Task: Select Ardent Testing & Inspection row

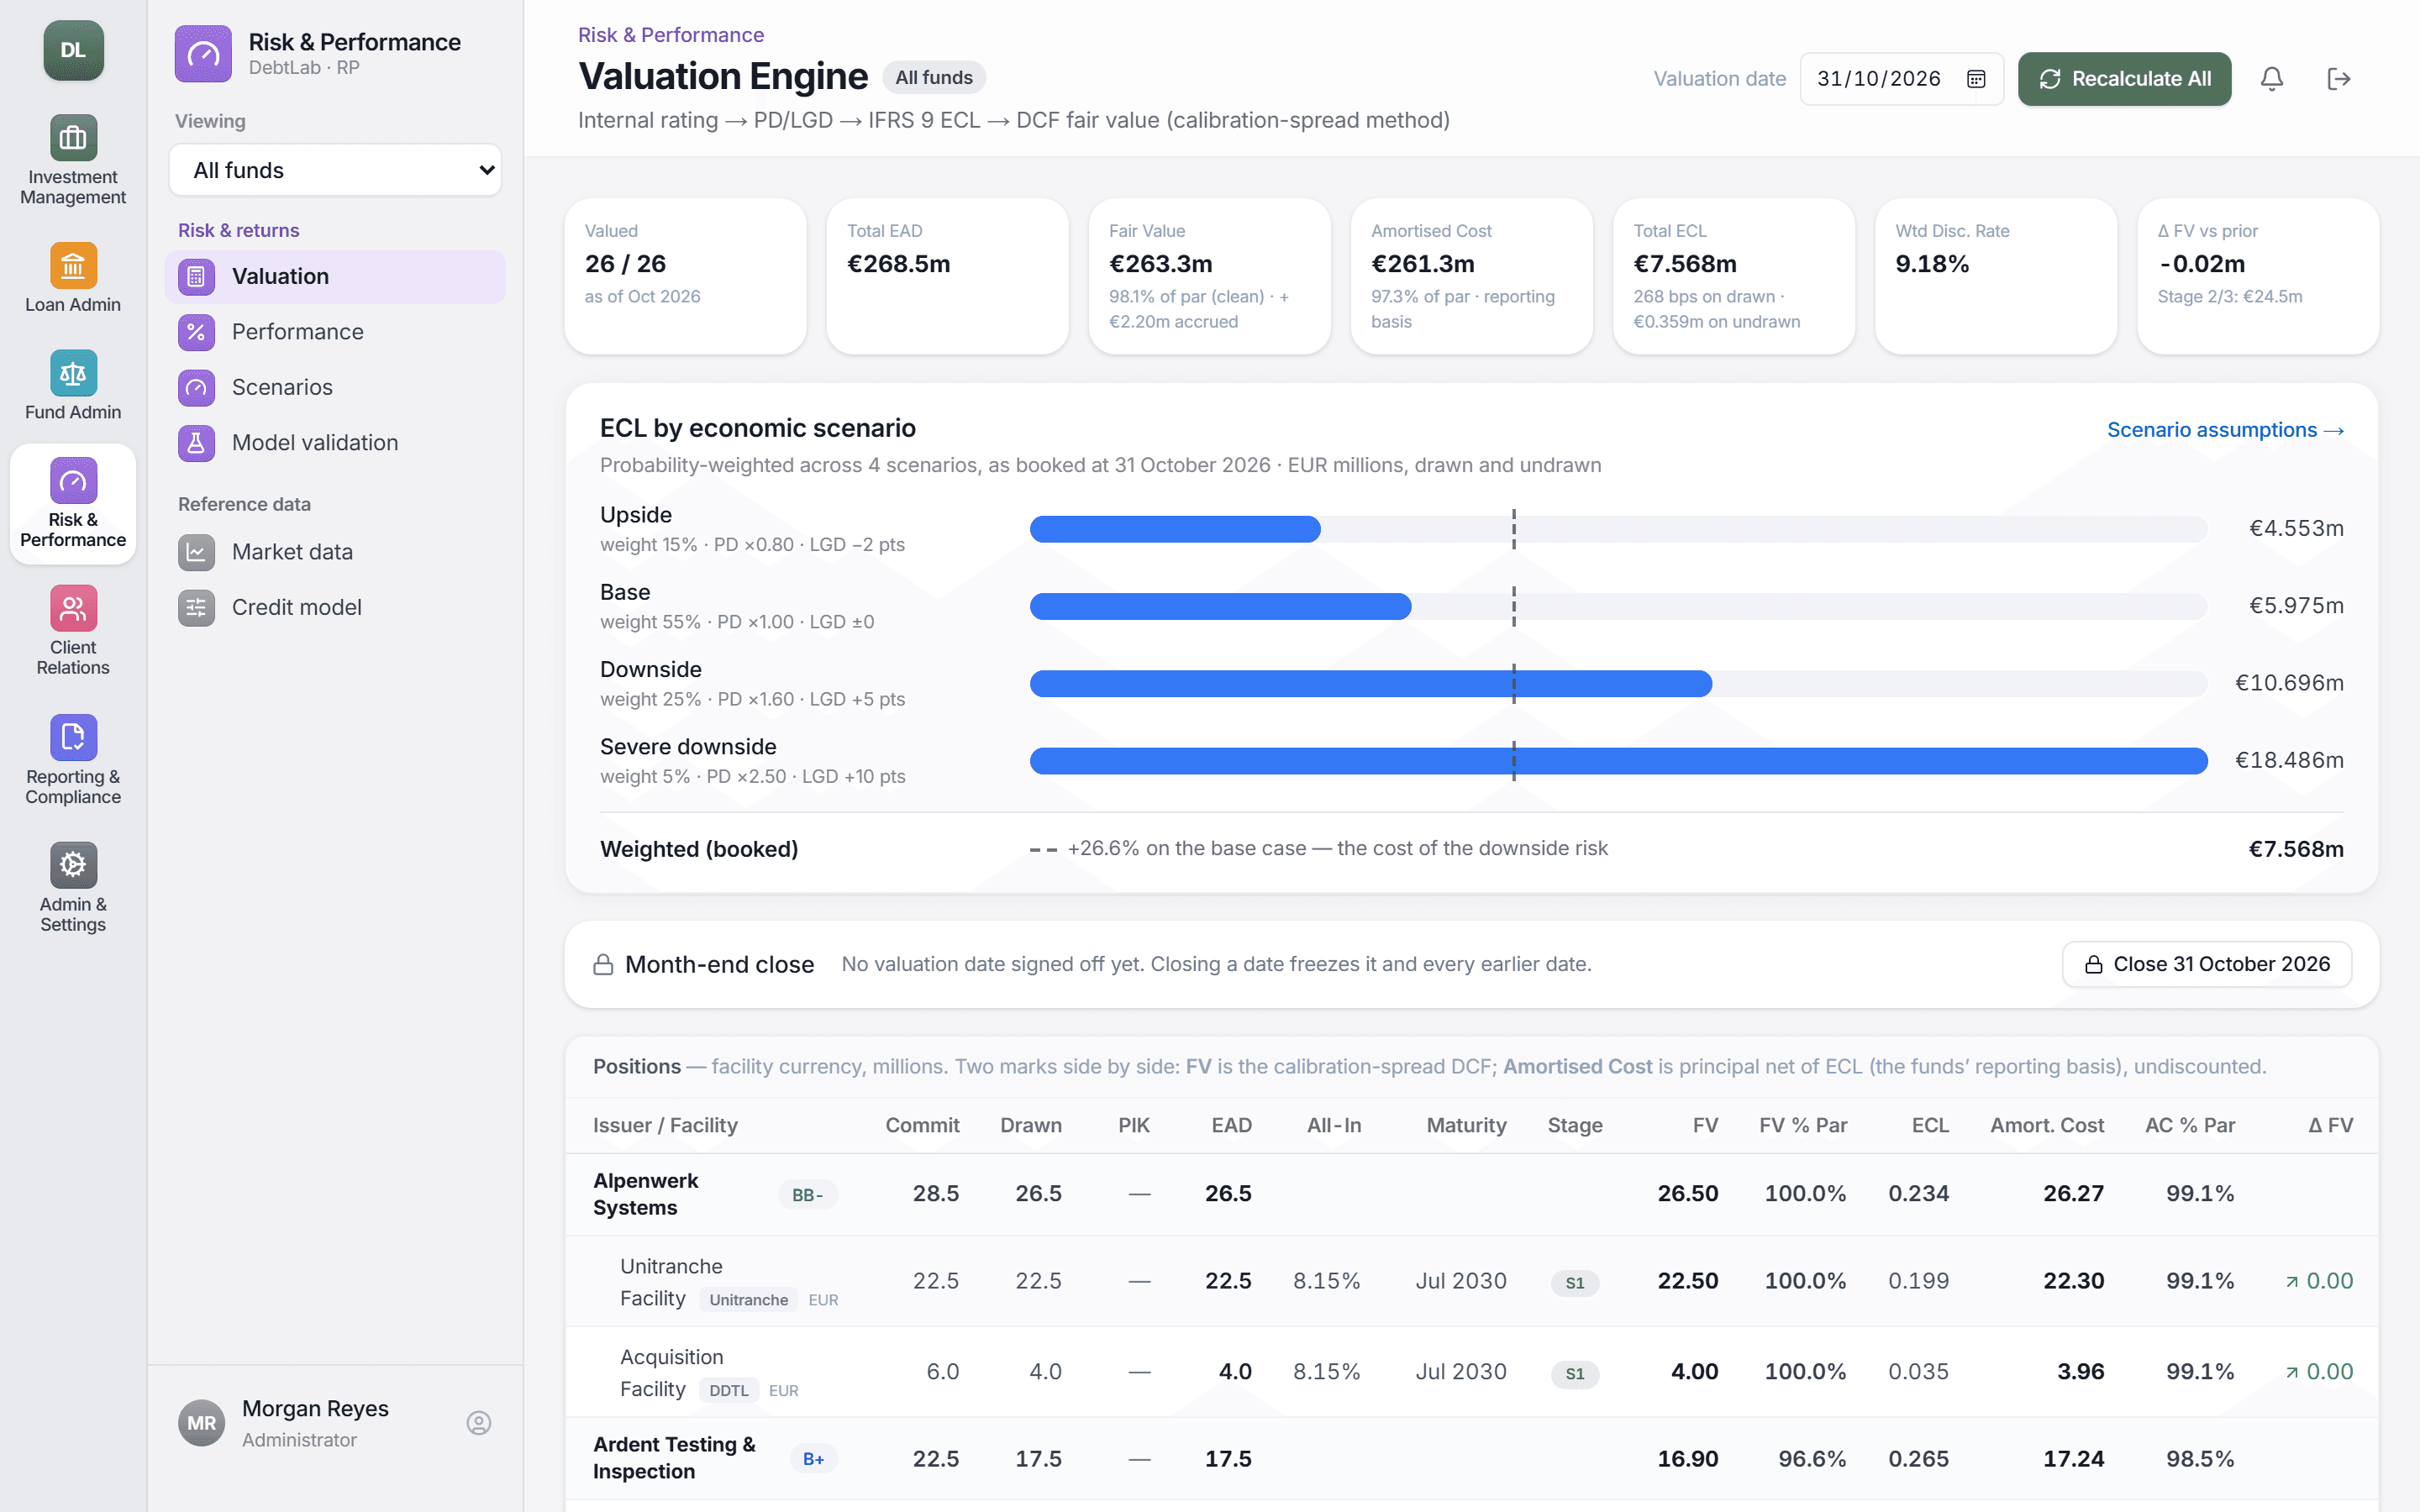Action: point(1471,1458)
